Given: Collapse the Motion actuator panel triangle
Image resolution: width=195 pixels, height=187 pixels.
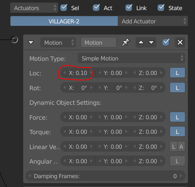Looking at the screenshot, I should [31, 42].
